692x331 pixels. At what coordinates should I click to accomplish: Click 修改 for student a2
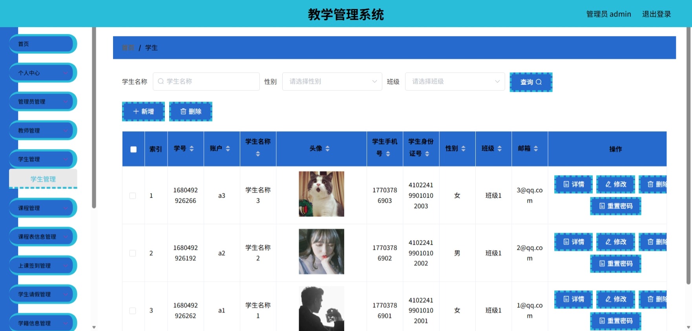click(615, 242)
